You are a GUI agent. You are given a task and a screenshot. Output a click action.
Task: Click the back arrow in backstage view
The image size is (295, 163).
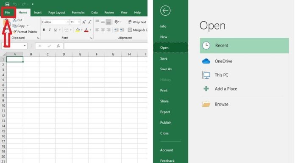point(165,11)
